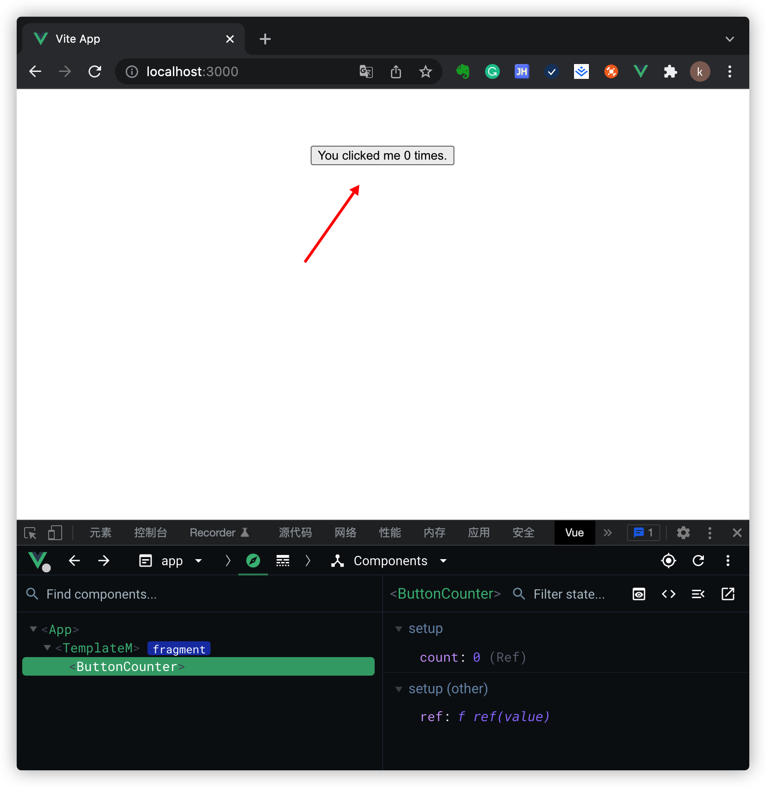Switch to the 性能 tab

390,533
